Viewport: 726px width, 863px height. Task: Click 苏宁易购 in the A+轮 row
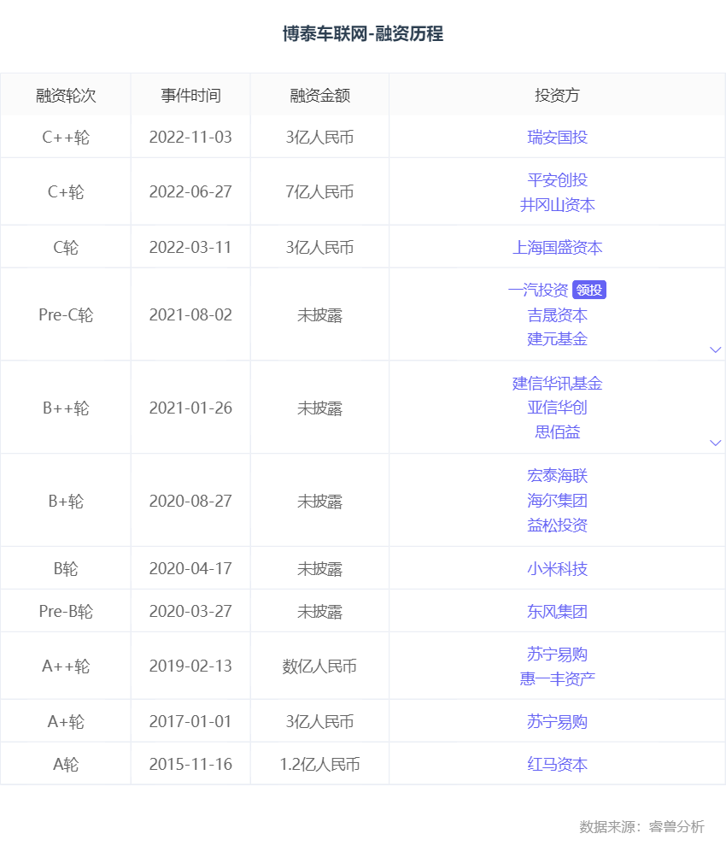pyautogui.click(x=557, y=721)
